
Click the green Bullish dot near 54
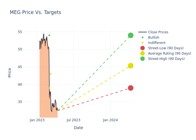click(x=49, y=35)
